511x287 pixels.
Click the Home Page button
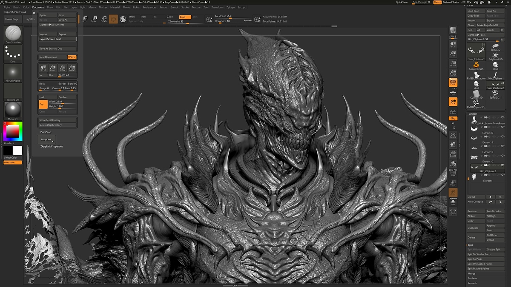point(12,19)
